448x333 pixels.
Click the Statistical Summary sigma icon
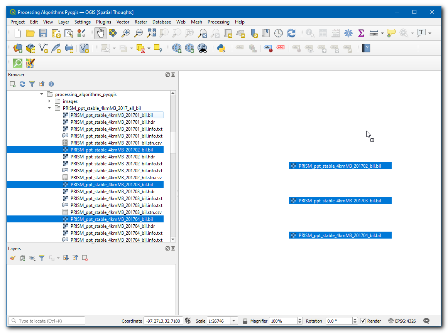pos(361,33)
